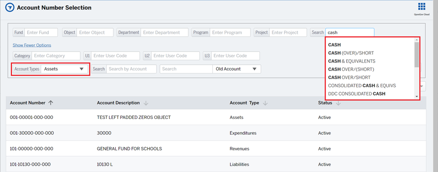Viewport: 438px width, 172px height.
Task: Sort by Account Type arrow icon
Action: 265,103
